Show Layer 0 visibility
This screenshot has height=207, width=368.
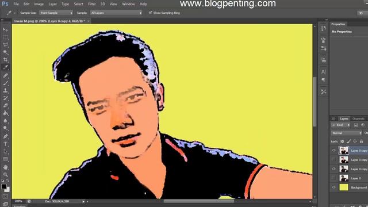click(x=333, y=178)
